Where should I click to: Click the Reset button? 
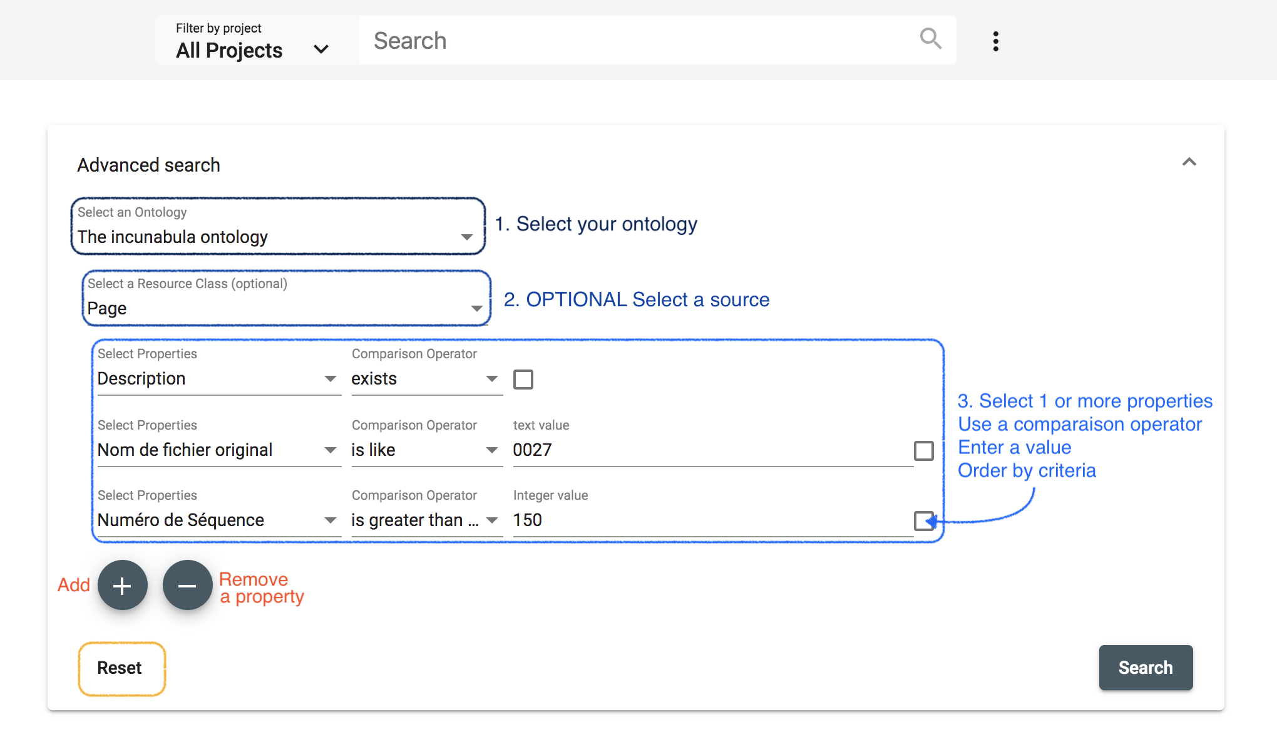120,667
